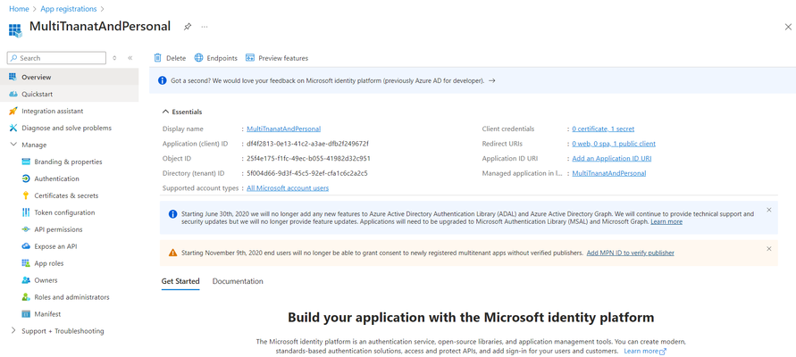Collapse the Manage section
Screen dimensions: 796x357
click(x=13, y=145)
